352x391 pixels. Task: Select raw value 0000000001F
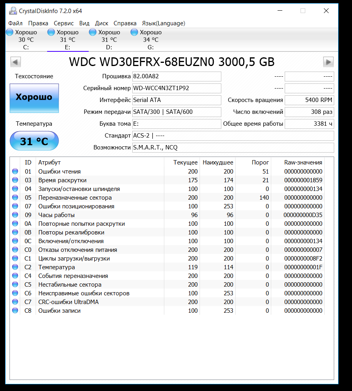pyautogui.click(x=303, y=267)
